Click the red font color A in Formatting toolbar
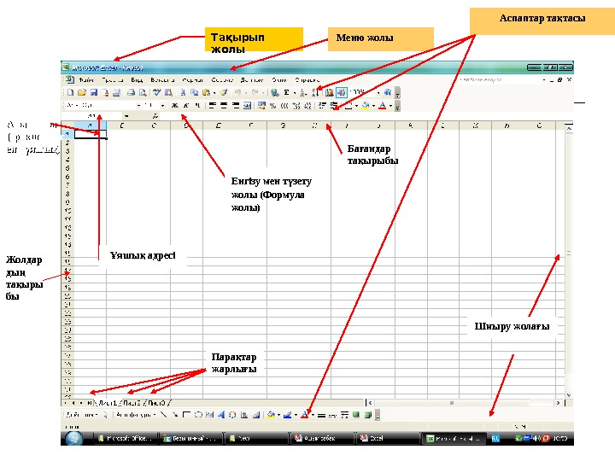 click(383, 106)
